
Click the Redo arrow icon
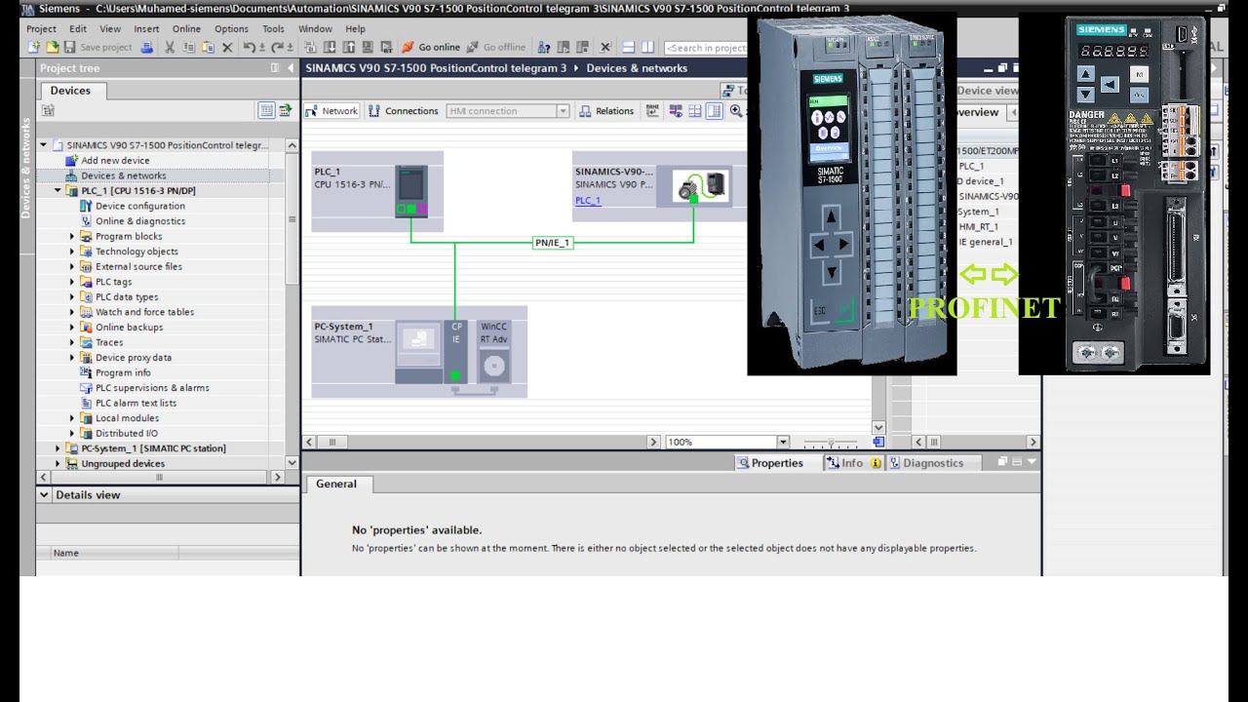277,47
